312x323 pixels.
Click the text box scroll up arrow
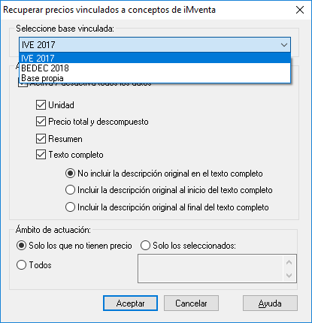tap(289, 262)
